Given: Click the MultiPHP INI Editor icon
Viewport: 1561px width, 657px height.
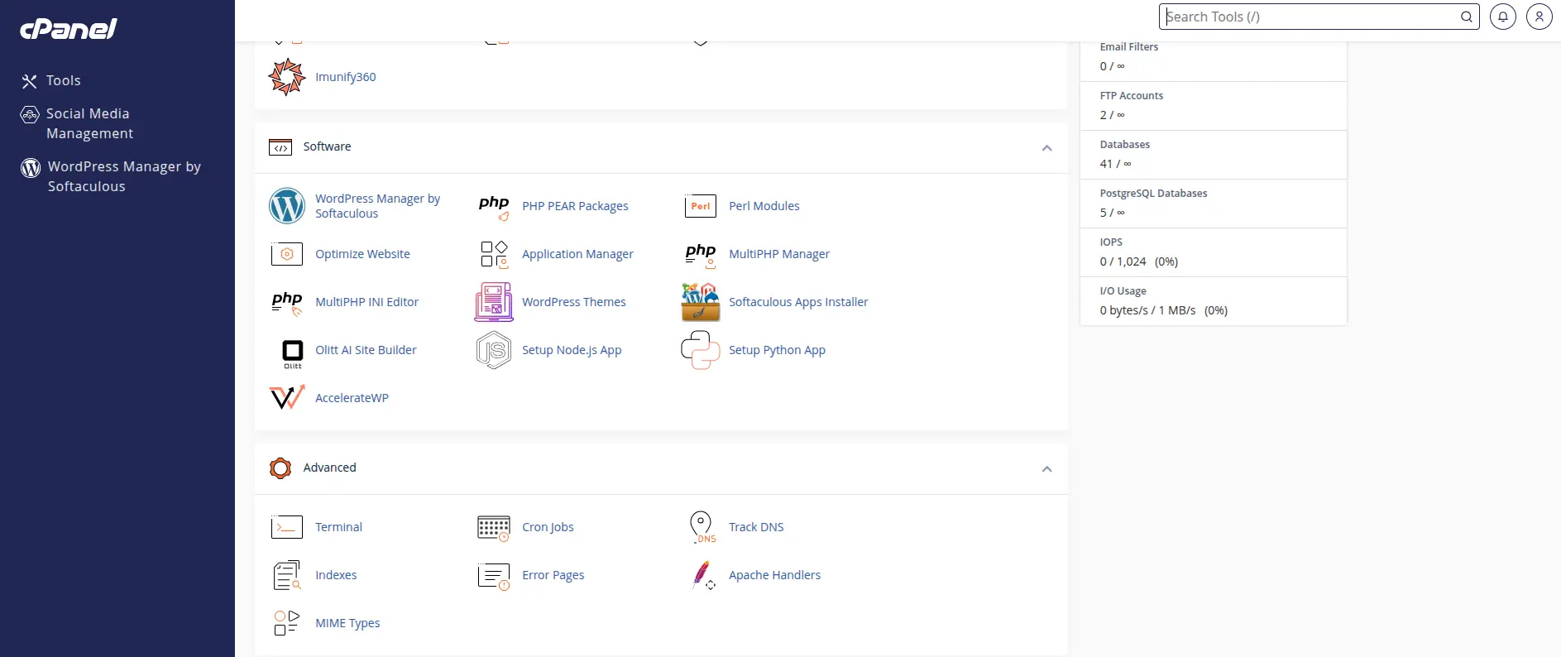Looking at the screenshot, I should pyautogui.click(x=287, y=303).
